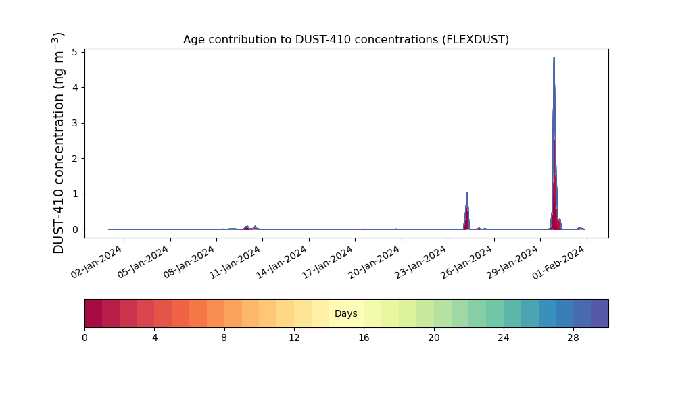
Task: Click the colorbar tick label 20
Action: 434,338
